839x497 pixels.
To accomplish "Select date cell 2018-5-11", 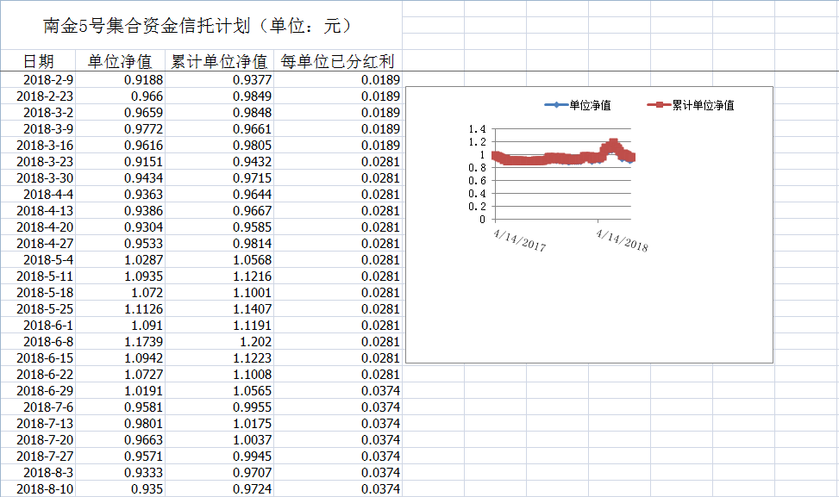I will point(38,276).
